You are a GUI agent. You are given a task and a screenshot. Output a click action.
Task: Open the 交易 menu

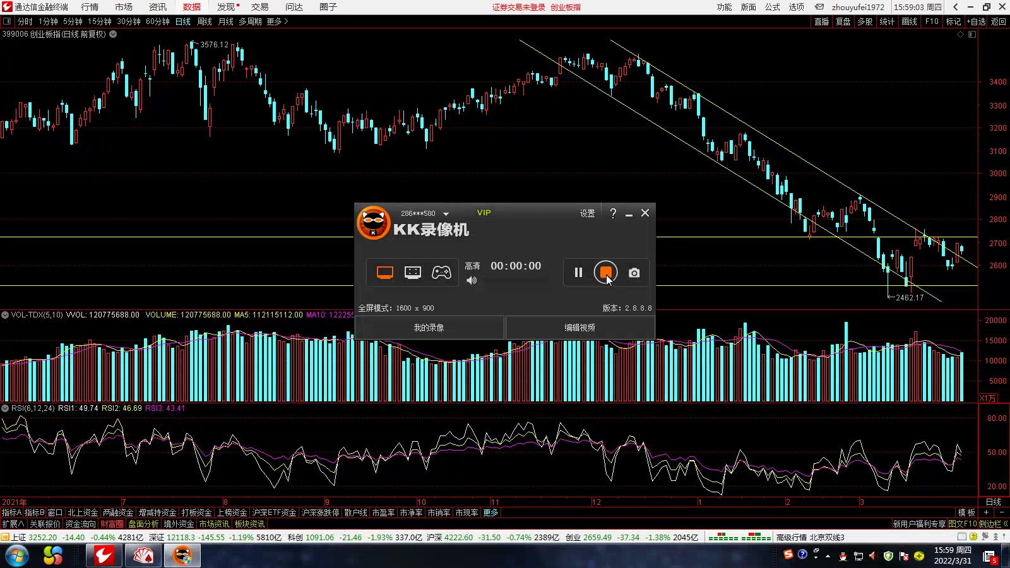pos(260,7)
